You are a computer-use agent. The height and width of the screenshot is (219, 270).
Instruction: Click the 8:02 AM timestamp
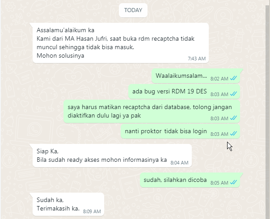click(219, 79)
